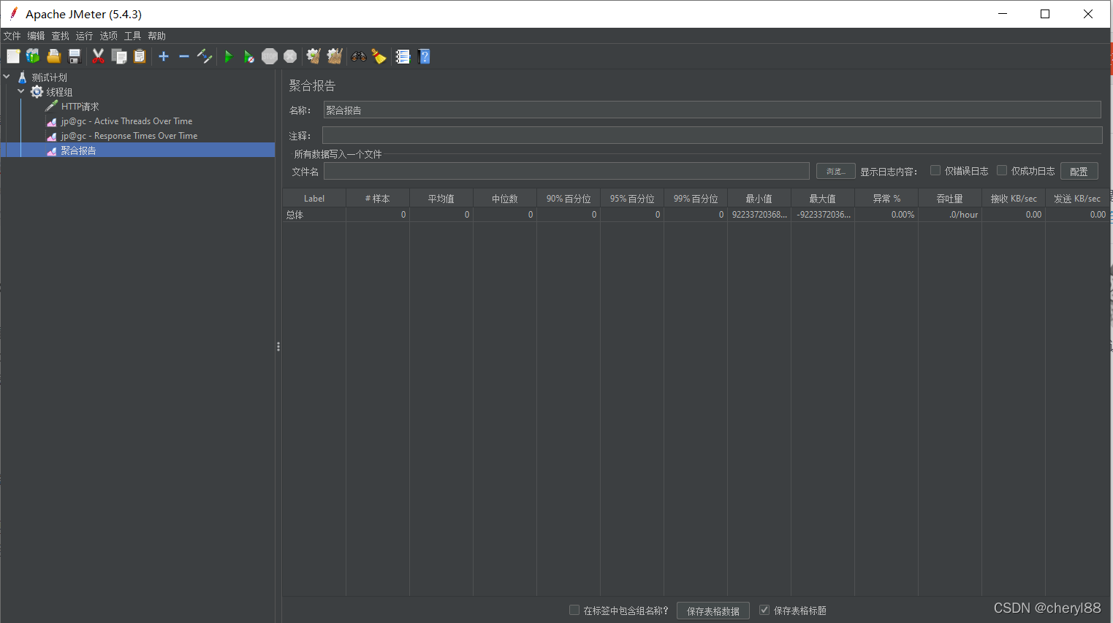Click the # 样本 column header
This screenshot has height=623, width=1113.
tap(378, 199)
